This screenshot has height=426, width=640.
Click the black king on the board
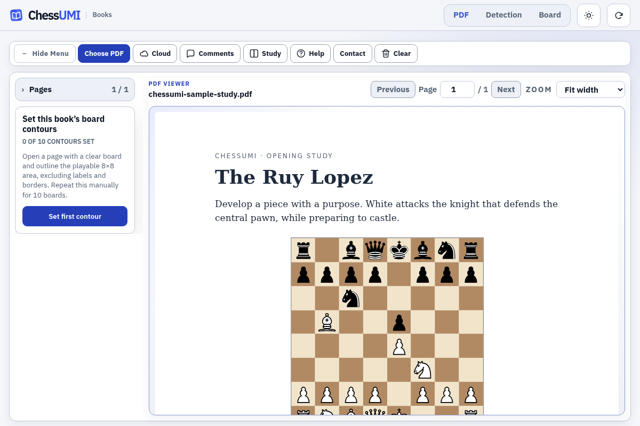click(399, 250)
